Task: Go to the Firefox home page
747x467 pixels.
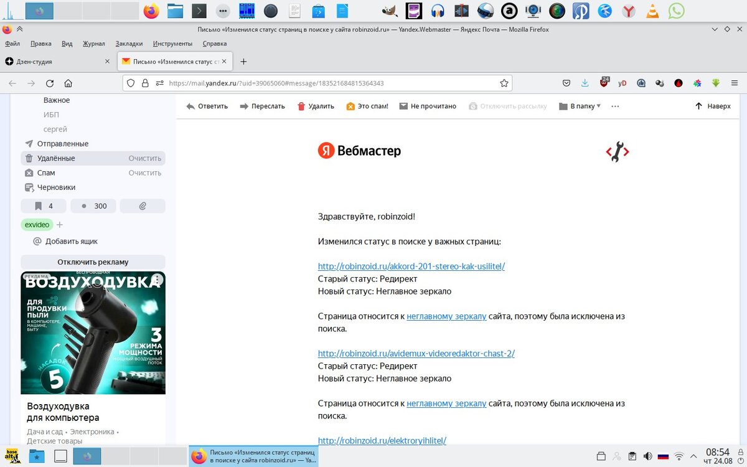Action: 68,83
